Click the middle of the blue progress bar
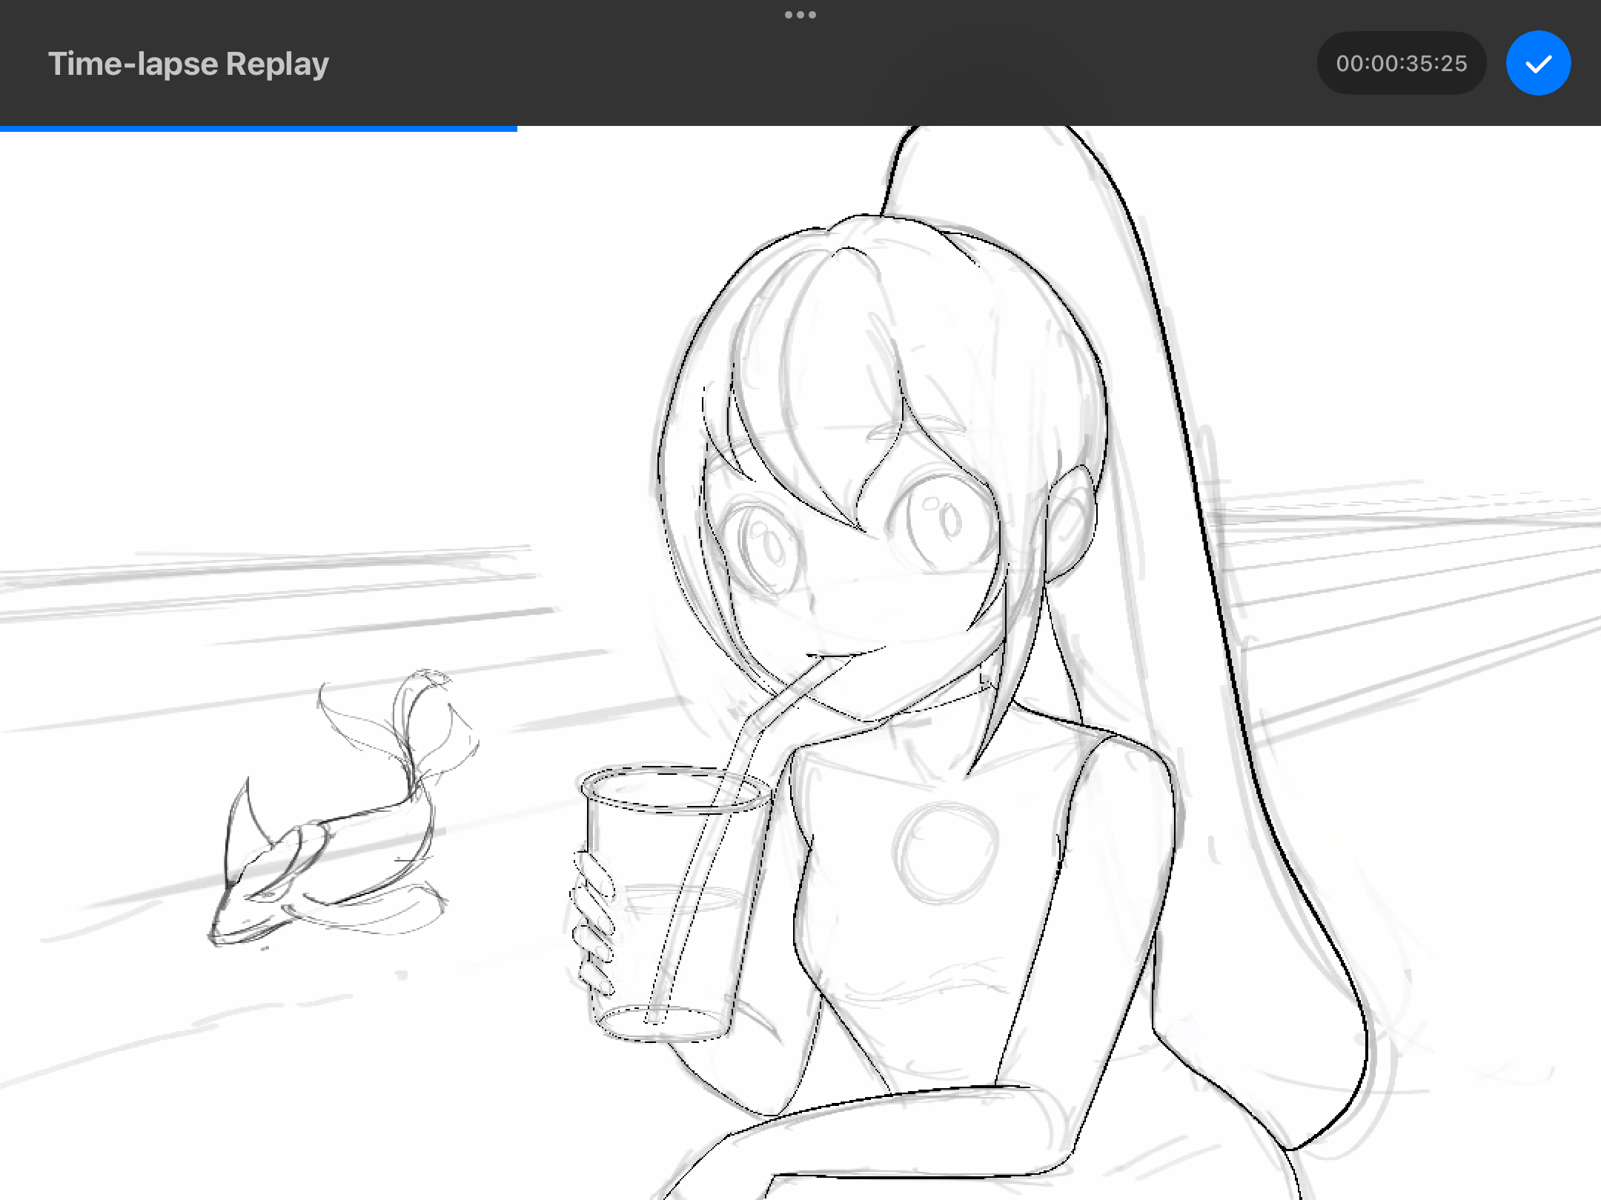The image size is (1601, 1200). click(x=258, y=129)
